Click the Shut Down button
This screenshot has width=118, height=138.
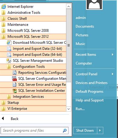(x=85, y=130)
